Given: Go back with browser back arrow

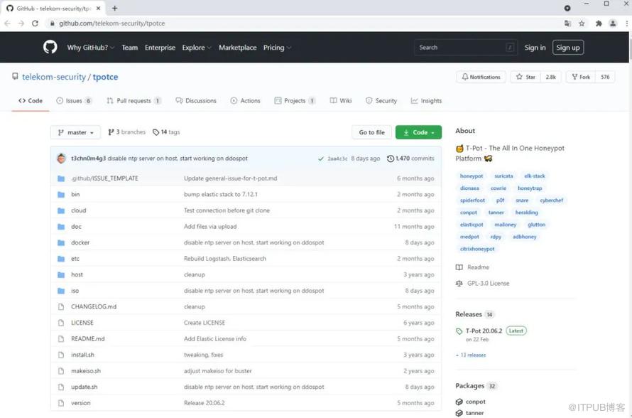Looking at the screenshot, I should (7, 23).
